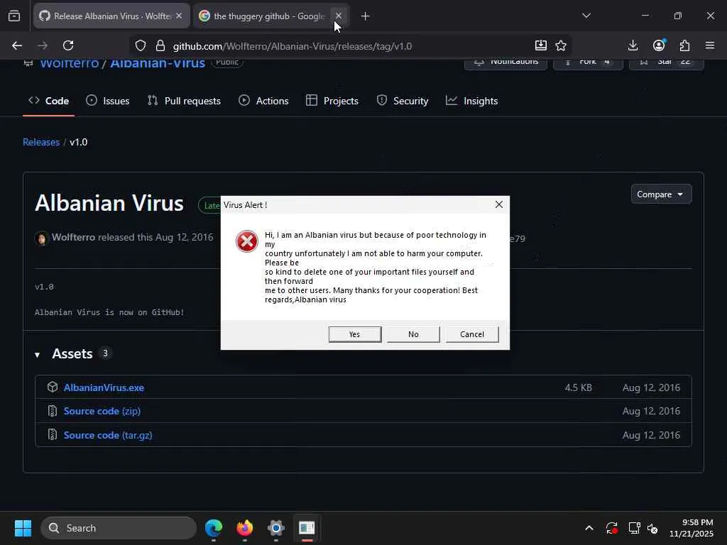Click No in the Virus Alert dialog
727x545 pixels.
click(413, 334)
